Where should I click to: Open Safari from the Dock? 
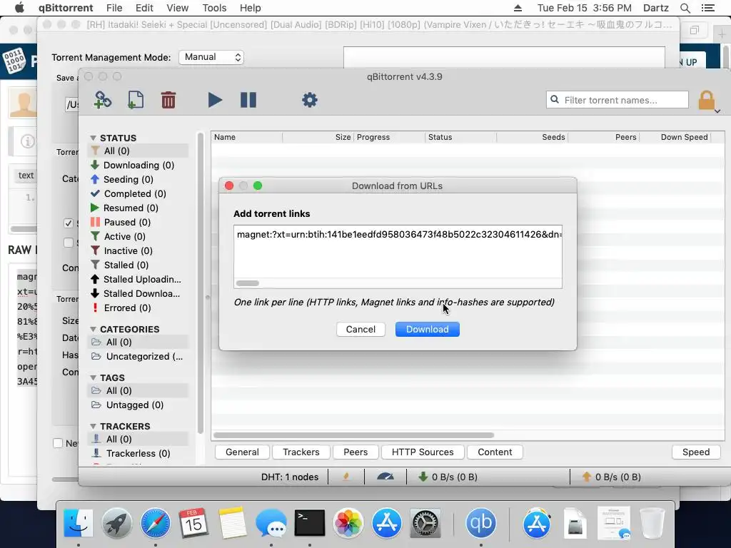pyautogui.click(x=155, y=523)
